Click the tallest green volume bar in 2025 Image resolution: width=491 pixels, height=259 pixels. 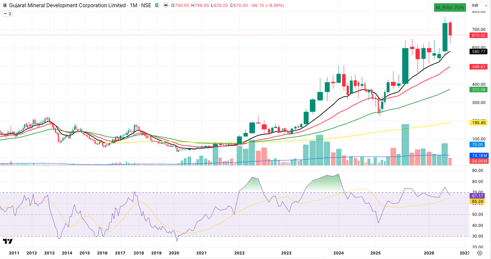point(405,144)
